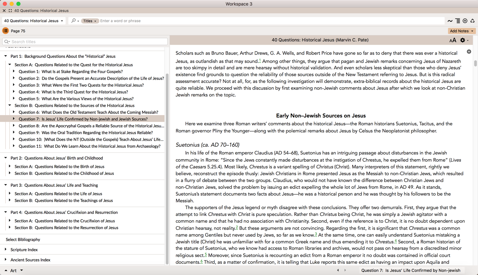Click the 40 Questions Historical Jesus tab title

41,11
